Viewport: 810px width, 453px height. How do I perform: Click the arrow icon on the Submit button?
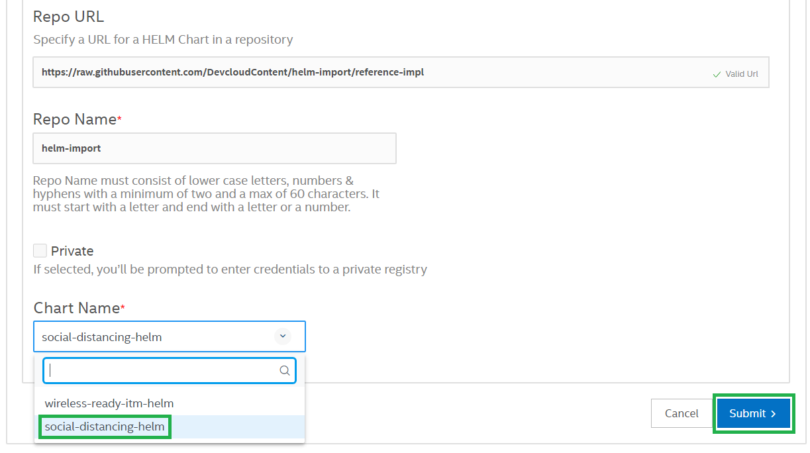pos(774,414)
